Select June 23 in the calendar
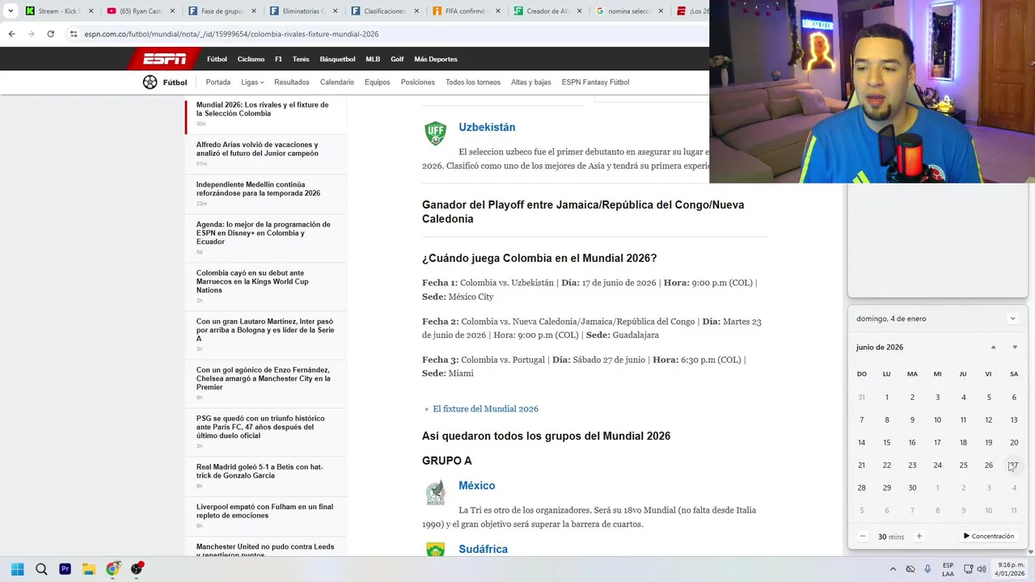The image size is (1035, 582). [912, 465]
